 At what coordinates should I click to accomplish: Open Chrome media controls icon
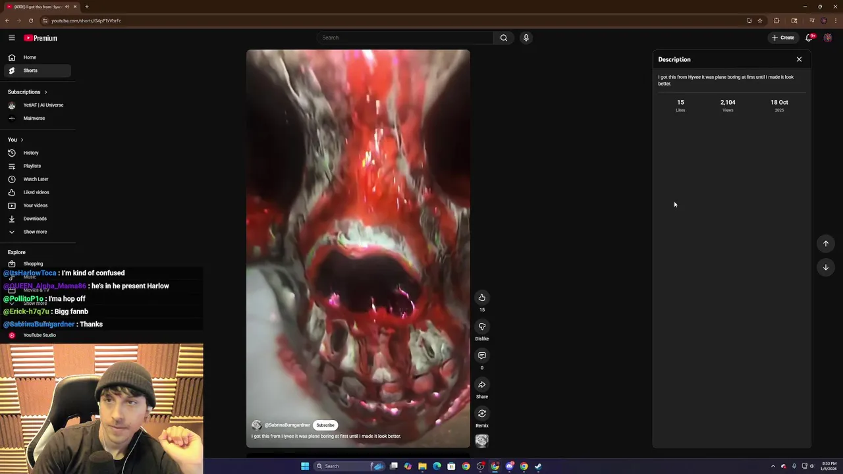pos(812,20)
